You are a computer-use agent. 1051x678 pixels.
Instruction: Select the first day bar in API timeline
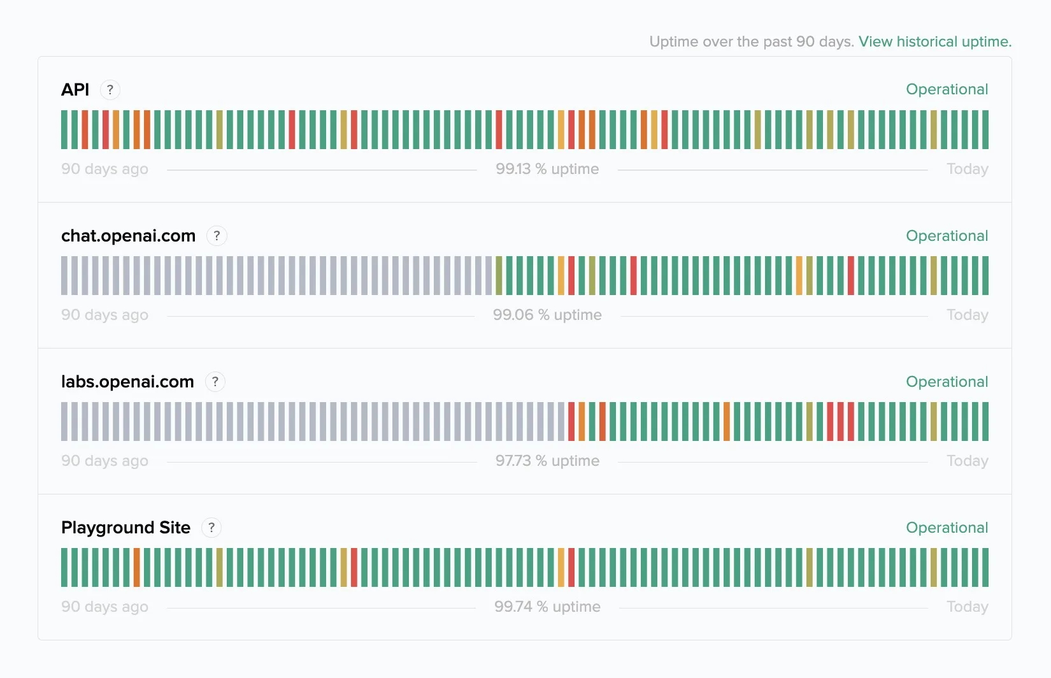pos(64,129)
